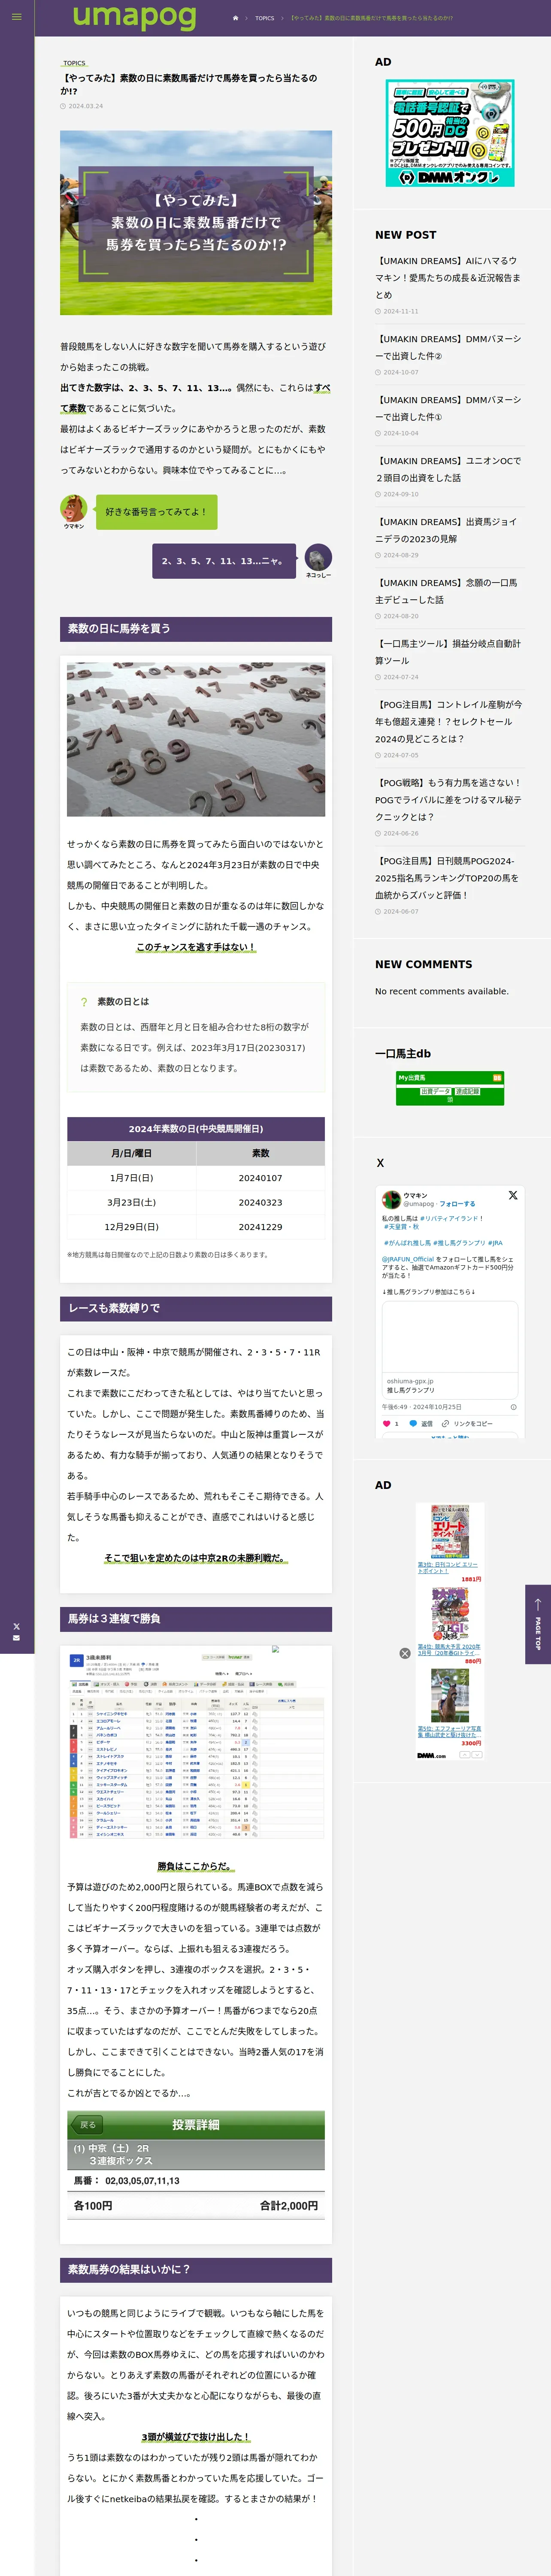Click the エフフォーリア photo book cover

click(450, 1695)
